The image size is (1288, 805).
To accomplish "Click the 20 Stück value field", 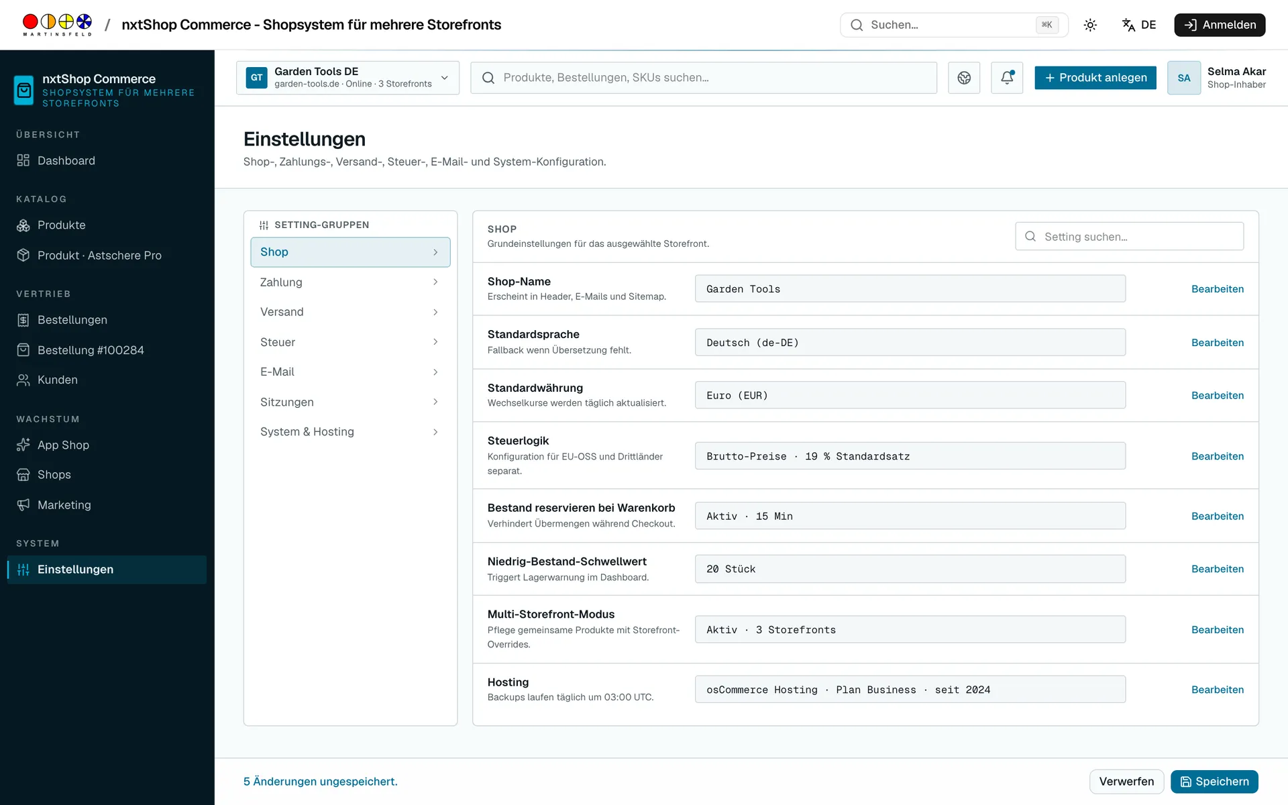I will (x=910, y=569).
